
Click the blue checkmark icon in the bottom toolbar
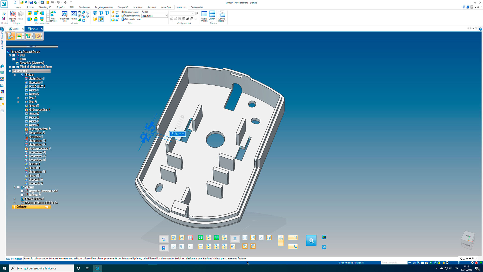324,247
